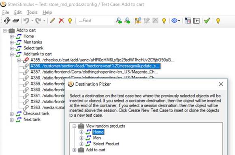Open the Redo history dropdown arrow

44,21
